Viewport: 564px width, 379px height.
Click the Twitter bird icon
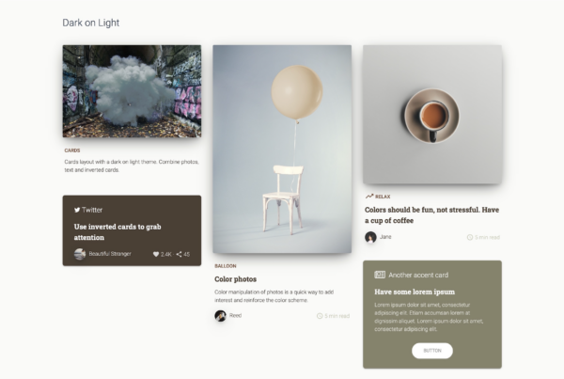[x=77, y=210]
